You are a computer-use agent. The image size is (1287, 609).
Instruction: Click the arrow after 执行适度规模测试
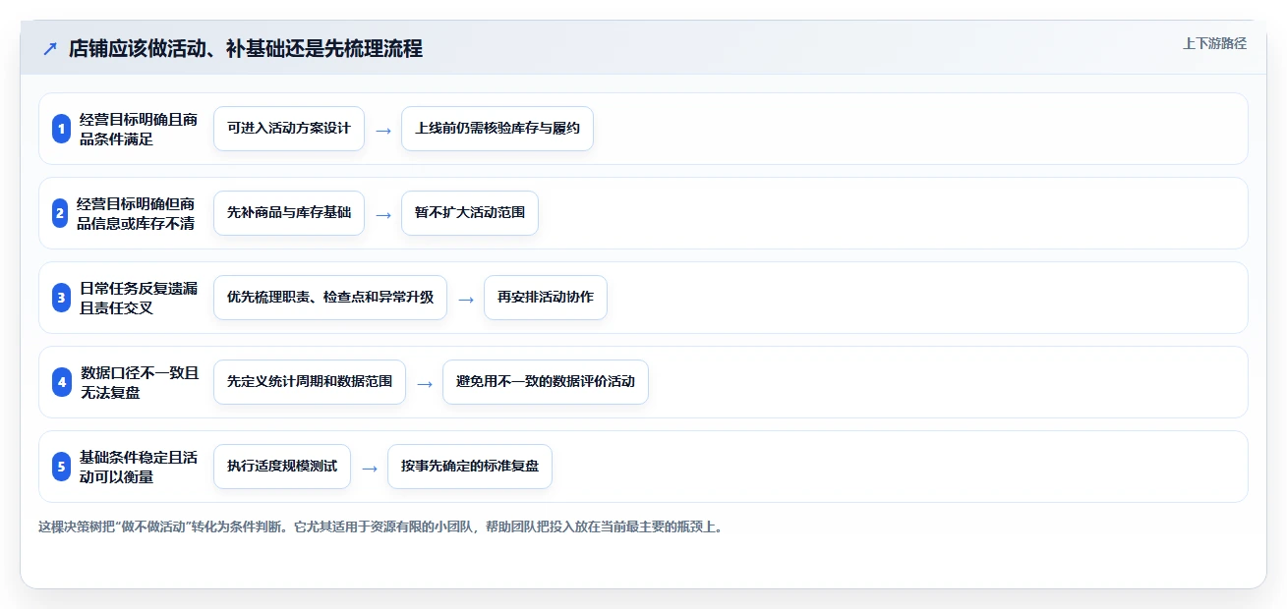click(370, 468)
